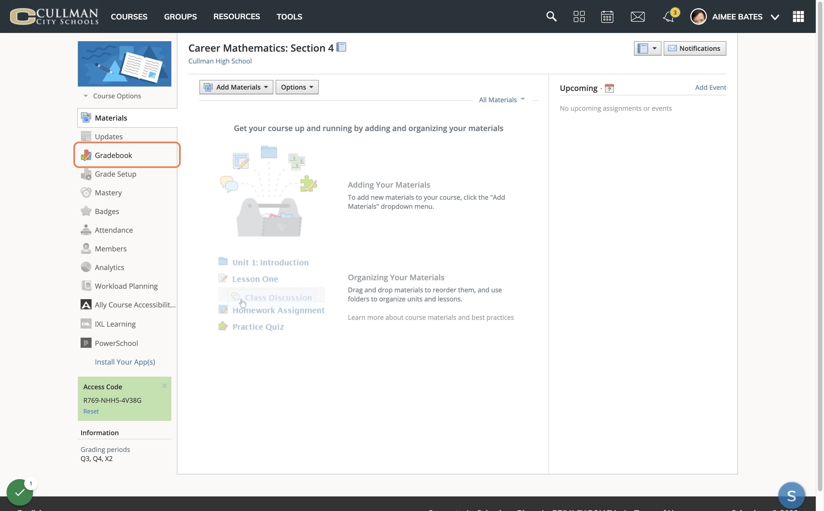The width and height of the screenshot is (824, 511).
Task: Click Install Your App(s) link
Action: pos(125,362)
